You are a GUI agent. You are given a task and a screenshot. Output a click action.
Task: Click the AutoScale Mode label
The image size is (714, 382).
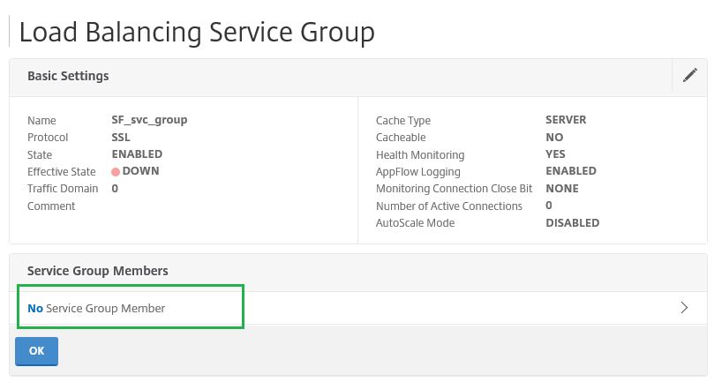click(415, 223)
